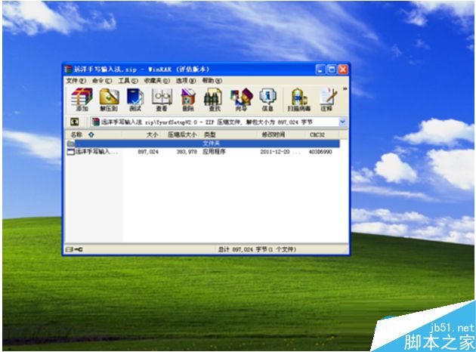Click the archive path text field

[215, 122]
